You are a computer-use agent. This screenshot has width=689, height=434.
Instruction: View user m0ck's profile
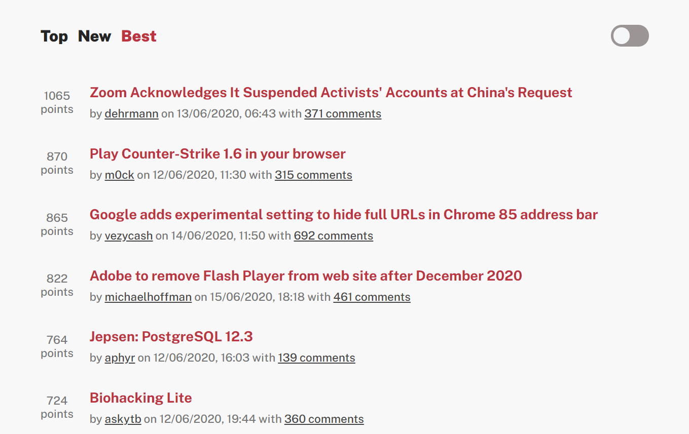tap(119, 175)
